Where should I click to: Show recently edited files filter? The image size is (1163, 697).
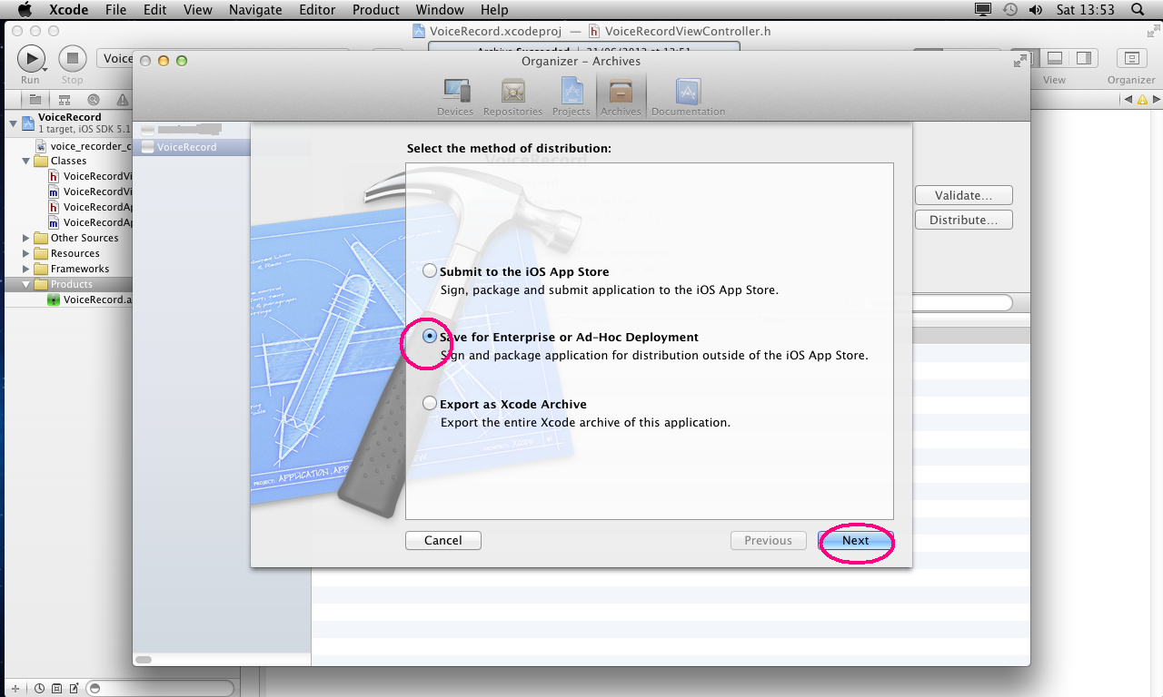[x=39, y=689]
